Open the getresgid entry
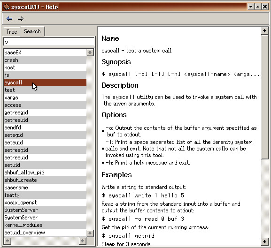 point(45,113)
